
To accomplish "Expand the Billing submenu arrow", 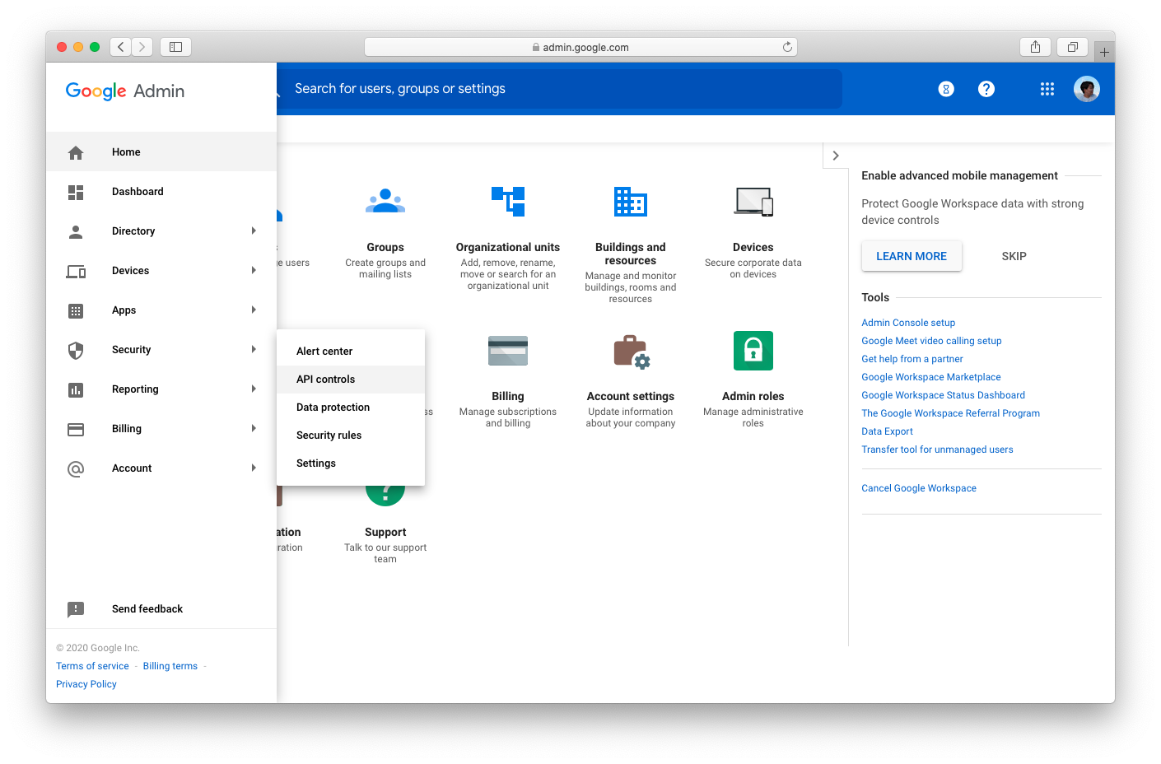I will 254,428.
